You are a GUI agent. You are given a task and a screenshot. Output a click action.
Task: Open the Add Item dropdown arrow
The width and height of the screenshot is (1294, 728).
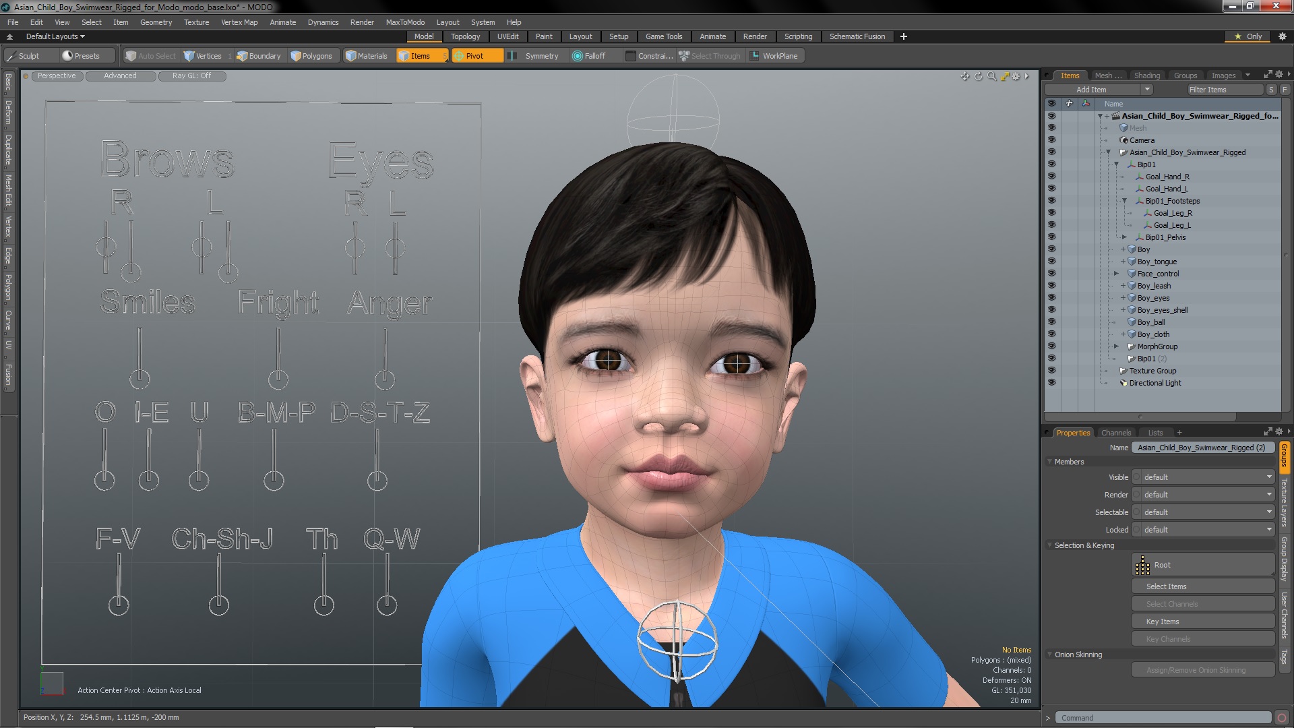pos(1147,90)
